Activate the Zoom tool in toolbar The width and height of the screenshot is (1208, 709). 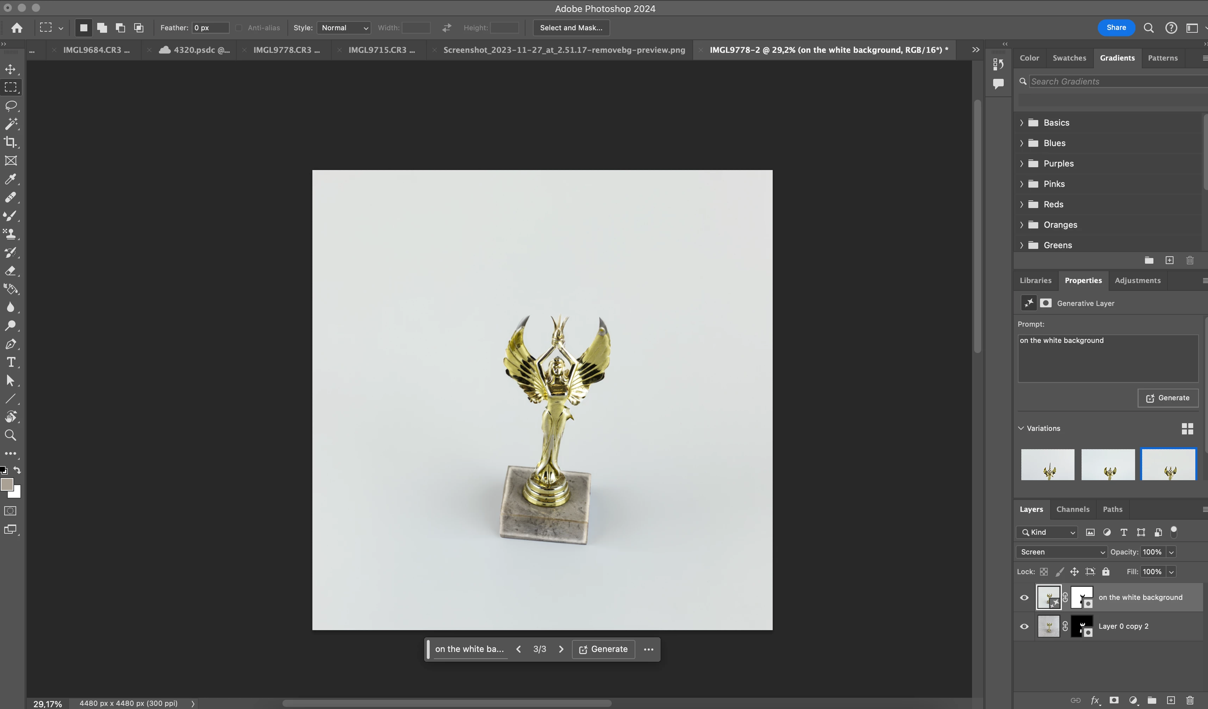pyautogui.click(x=11, y=435)
